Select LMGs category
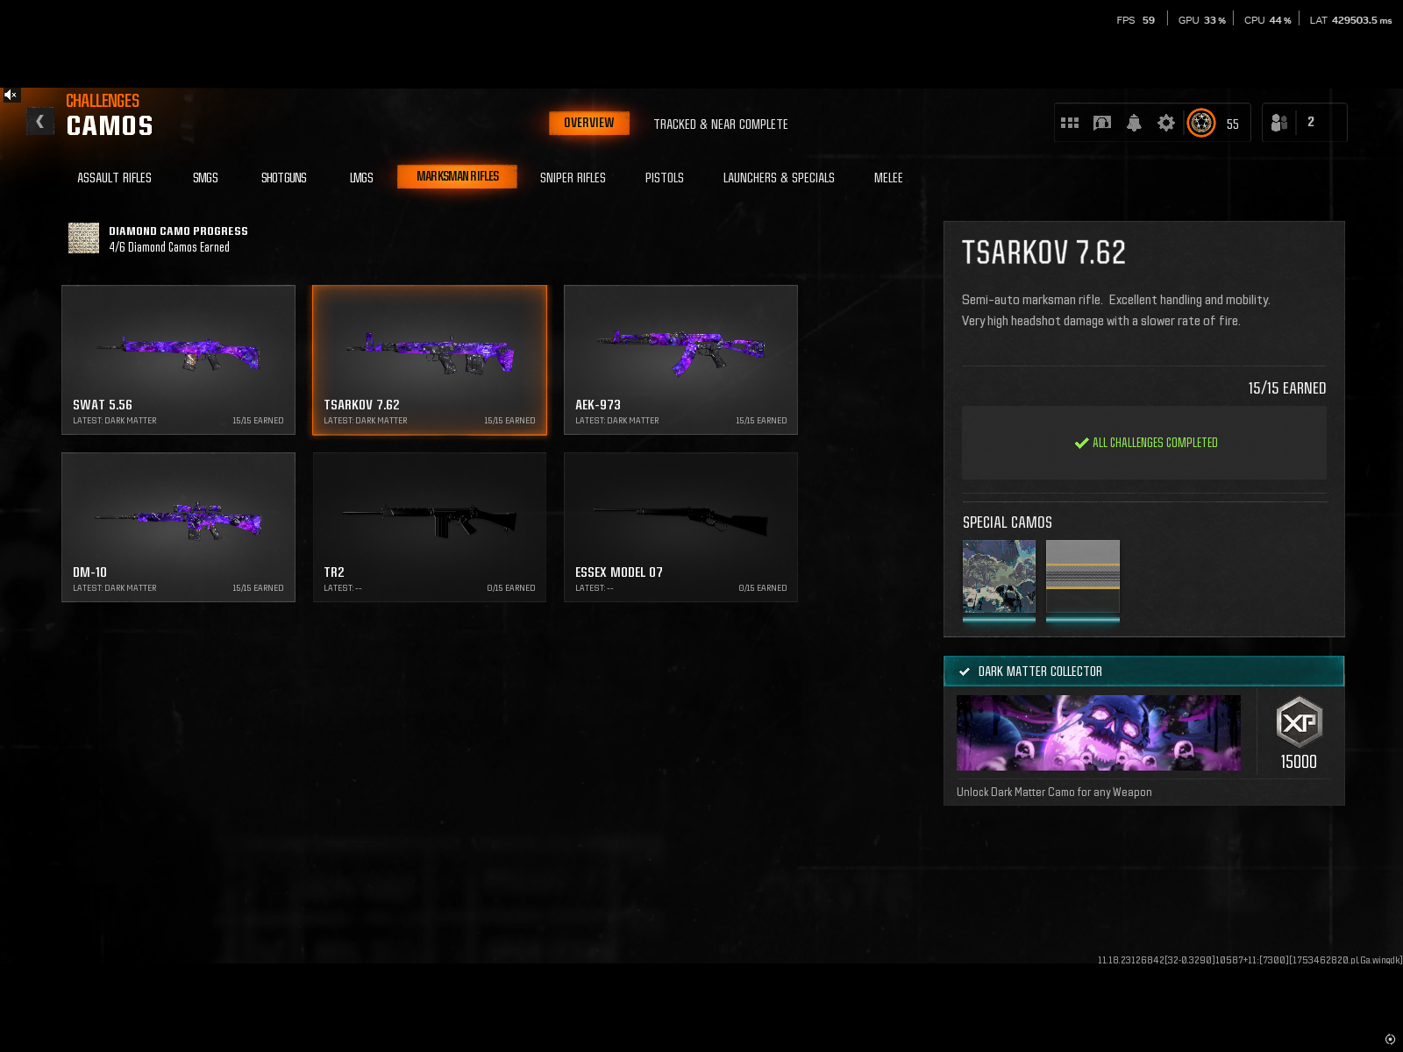The image size is (1403, 1052). point(361,178)
